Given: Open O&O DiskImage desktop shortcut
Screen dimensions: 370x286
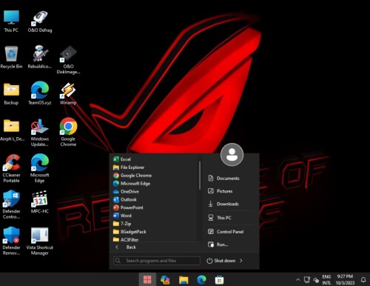Looking at the screenshot, I should coord(68,60).
